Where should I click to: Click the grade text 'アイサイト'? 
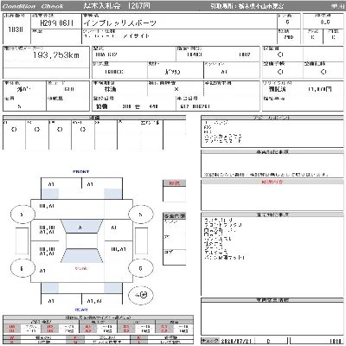tap(136, 36)
